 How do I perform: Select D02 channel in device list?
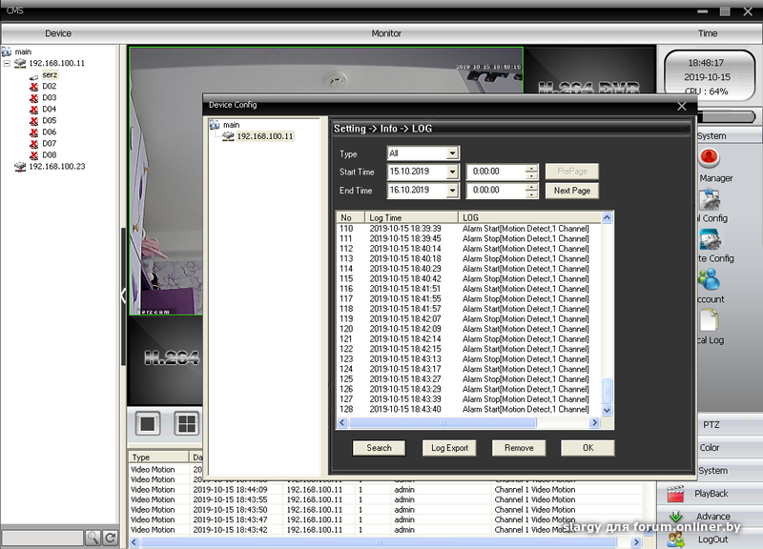pos(49,86)
